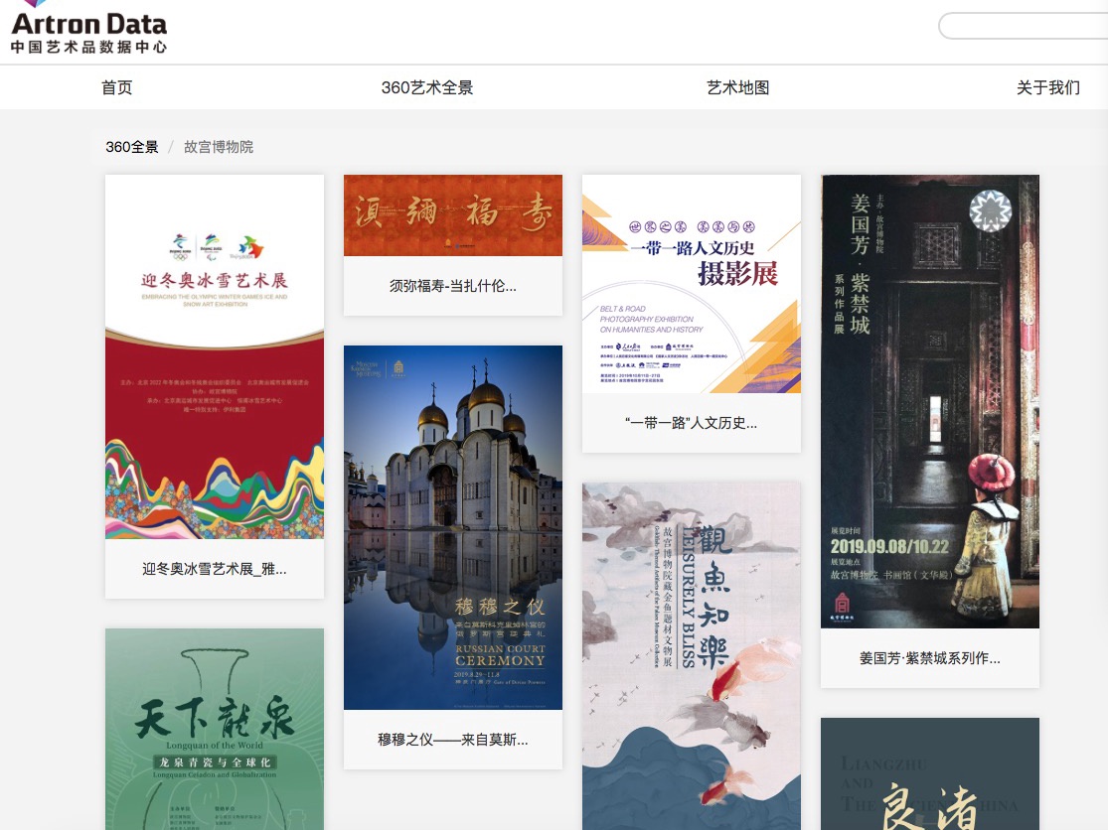Click the 姜国芳·紫禁城系列作... caption
Viewport: 1108px width, 830px height.
(930, 657)
